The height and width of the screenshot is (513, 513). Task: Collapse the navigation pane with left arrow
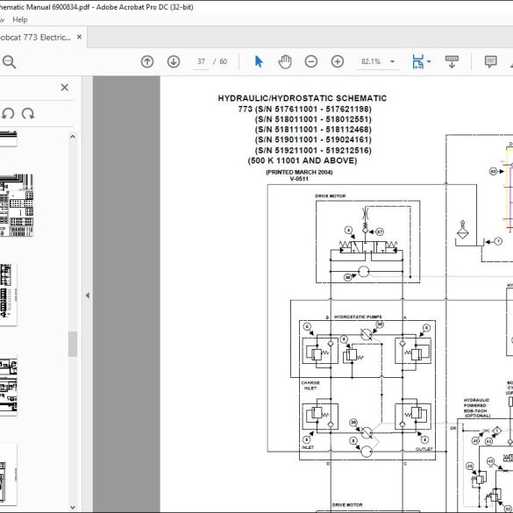click(88, 296)
